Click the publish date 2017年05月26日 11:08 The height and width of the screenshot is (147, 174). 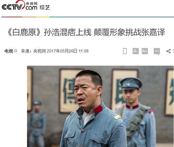tap(67, 51)
